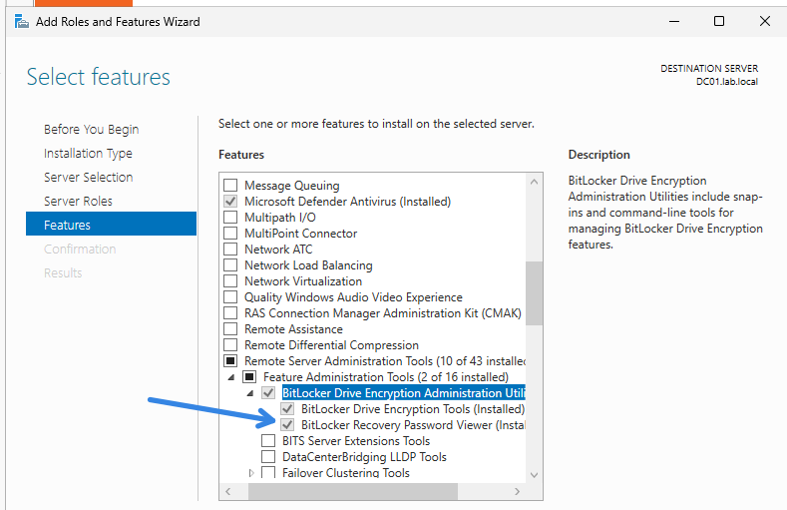Check the BITS Server Extensions Tools box
Viewport: 787px width, 510px height.
268,441
